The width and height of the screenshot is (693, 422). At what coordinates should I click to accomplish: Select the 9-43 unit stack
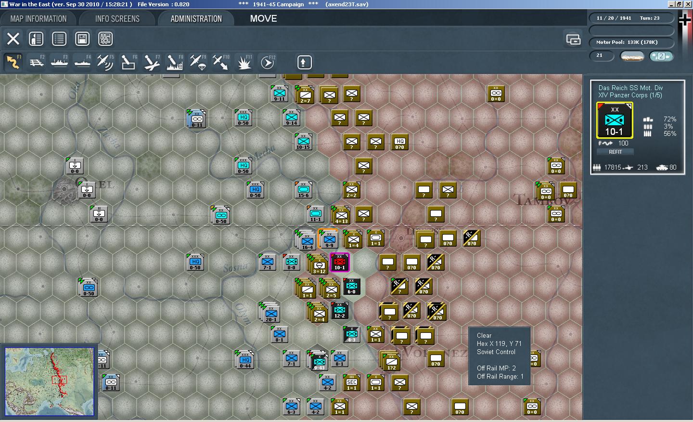[x=318, y=361]
